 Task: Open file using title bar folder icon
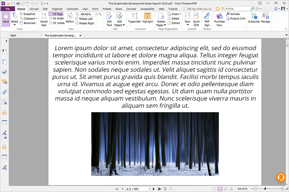coord(8,3)
